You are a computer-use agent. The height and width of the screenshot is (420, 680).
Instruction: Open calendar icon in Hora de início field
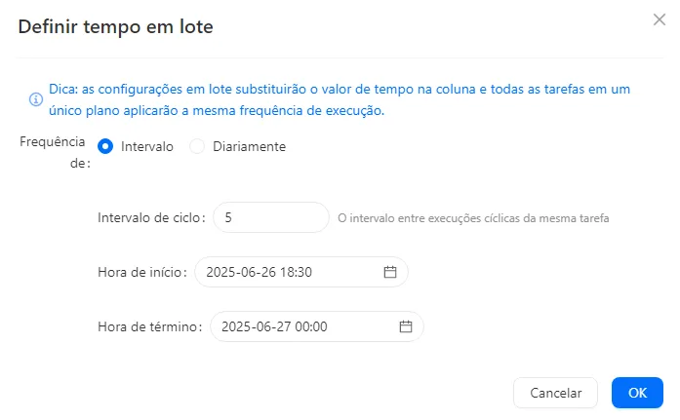click(390, 272)
